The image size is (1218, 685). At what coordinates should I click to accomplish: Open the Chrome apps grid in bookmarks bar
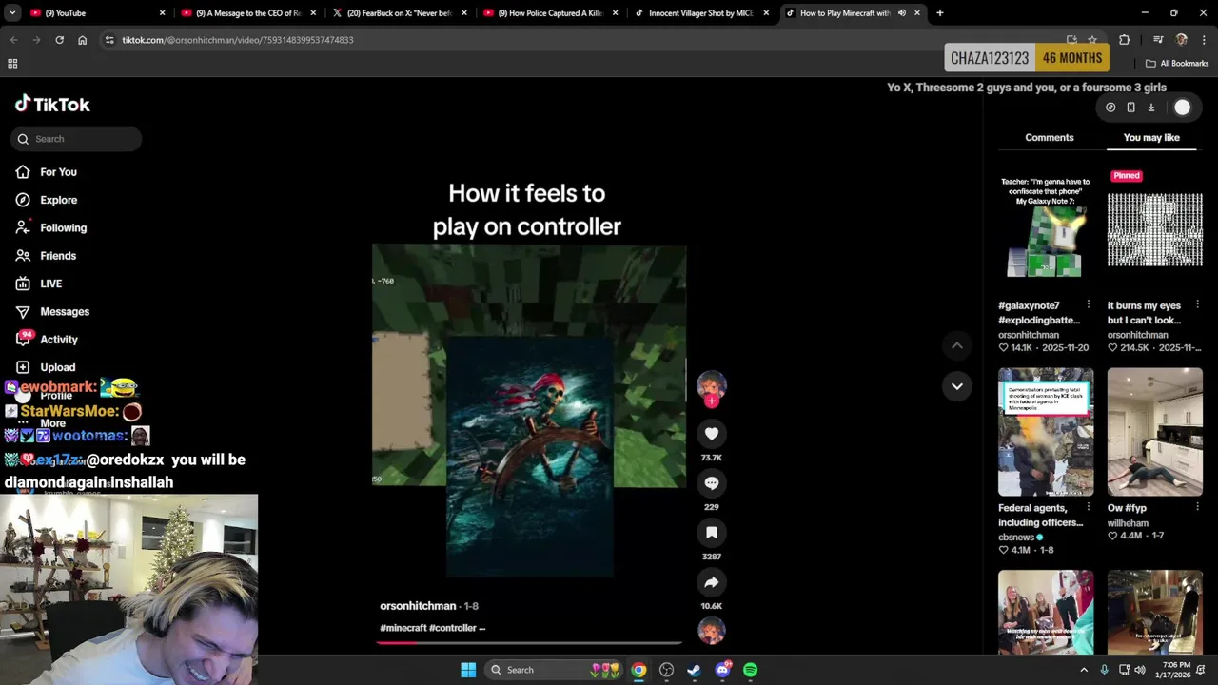12,64
